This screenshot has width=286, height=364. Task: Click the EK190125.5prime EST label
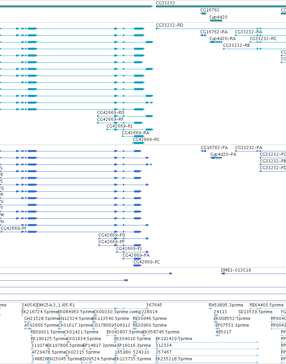[x=49, y=339]
